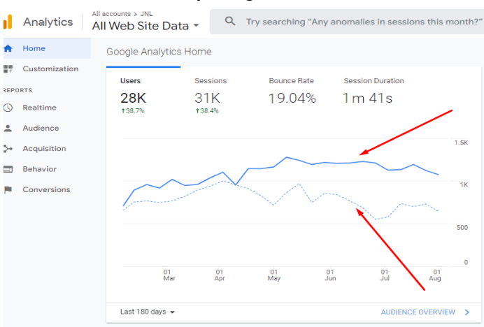Click the 01 Apr axis label

coord(220,275)
